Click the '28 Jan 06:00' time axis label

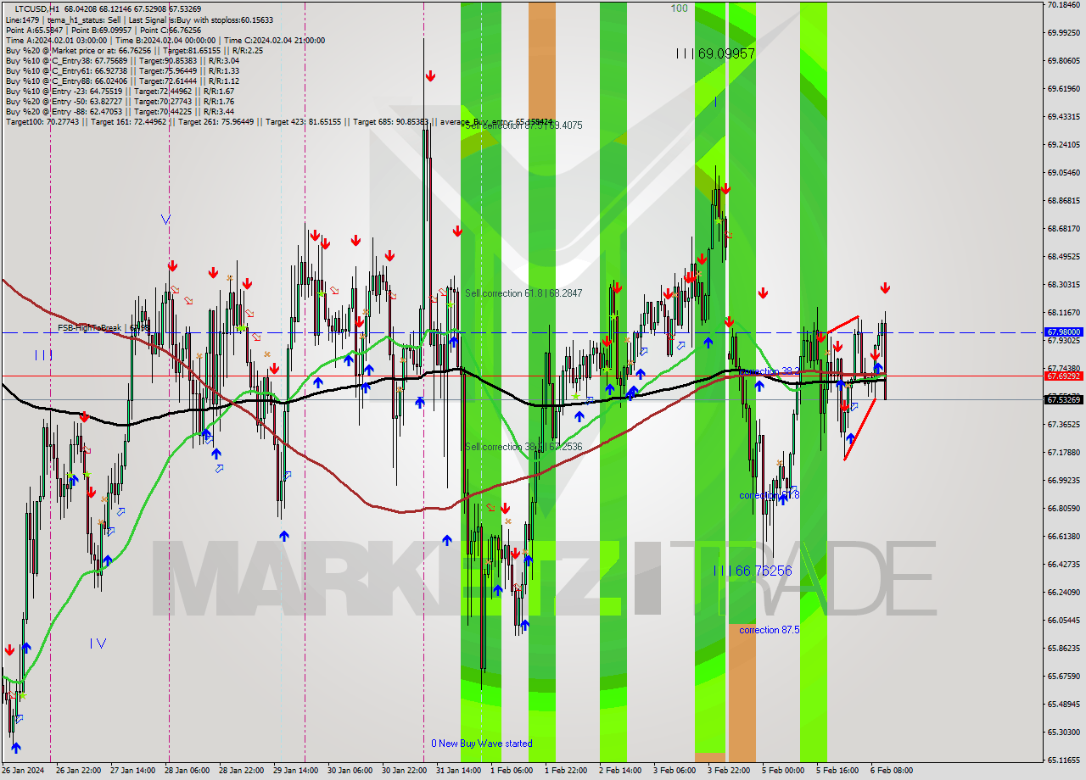tap(187, 771)
